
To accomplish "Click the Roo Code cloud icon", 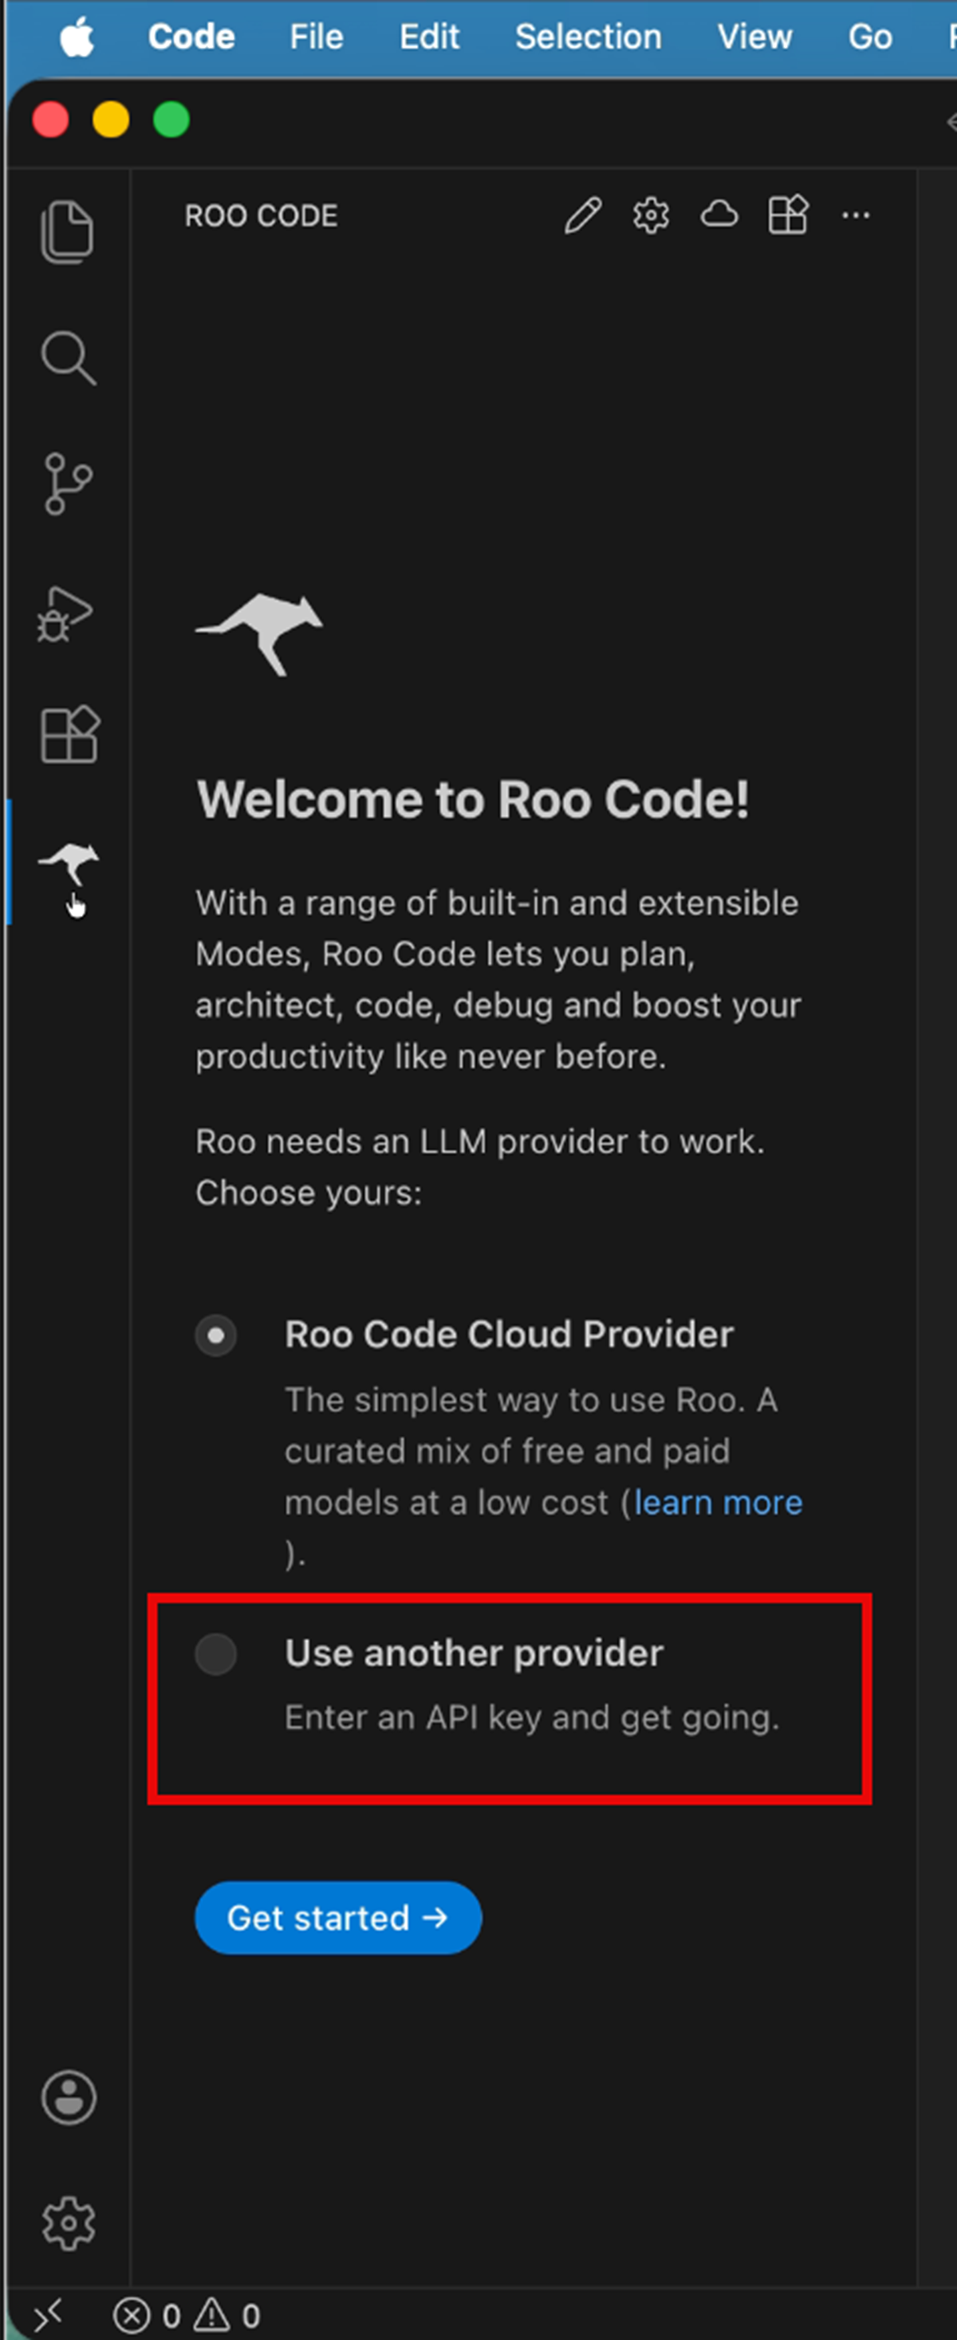I will point(719,215).
